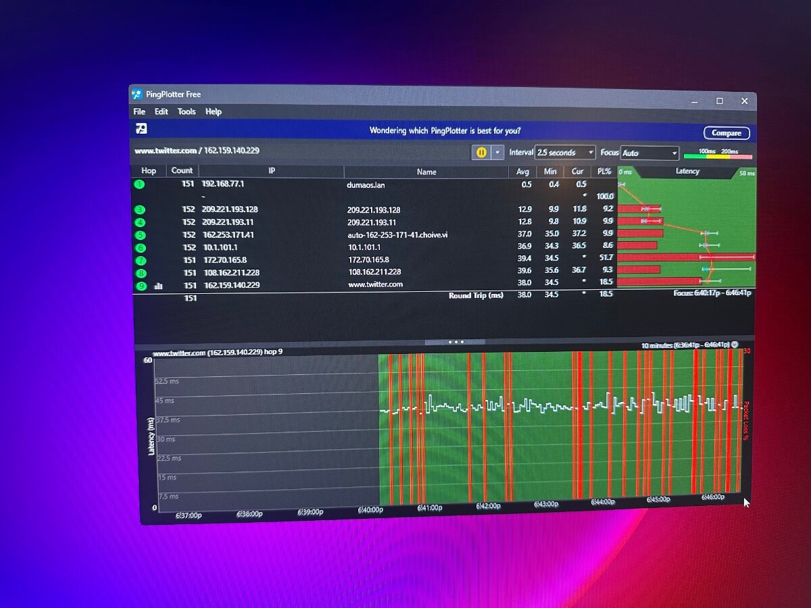This screenshot has width=811, height=608.
Task: Select the hop 8 green circle
Action: pyautogui.click(x=141, y=273)
